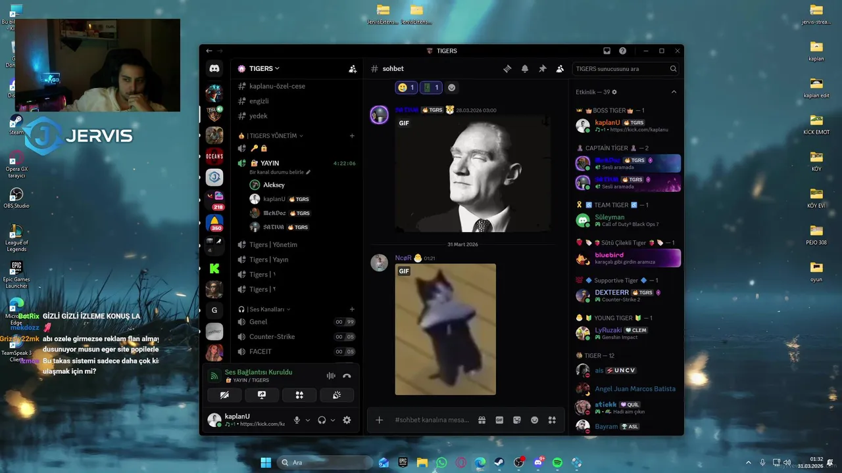Toggle the laughing emoji reaction with count 1

406,87
